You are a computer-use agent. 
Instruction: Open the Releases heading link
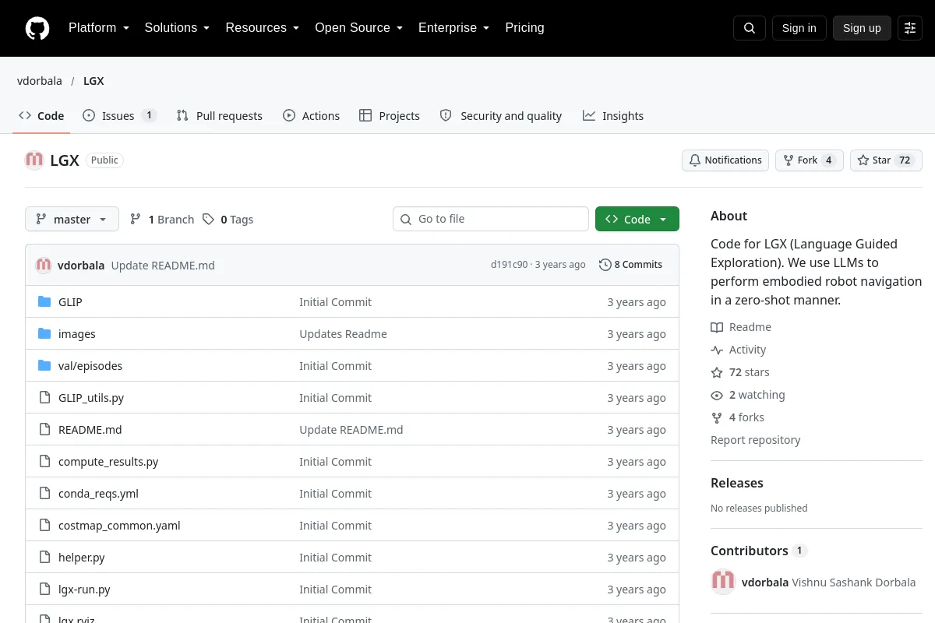click(x=737, y=483)
